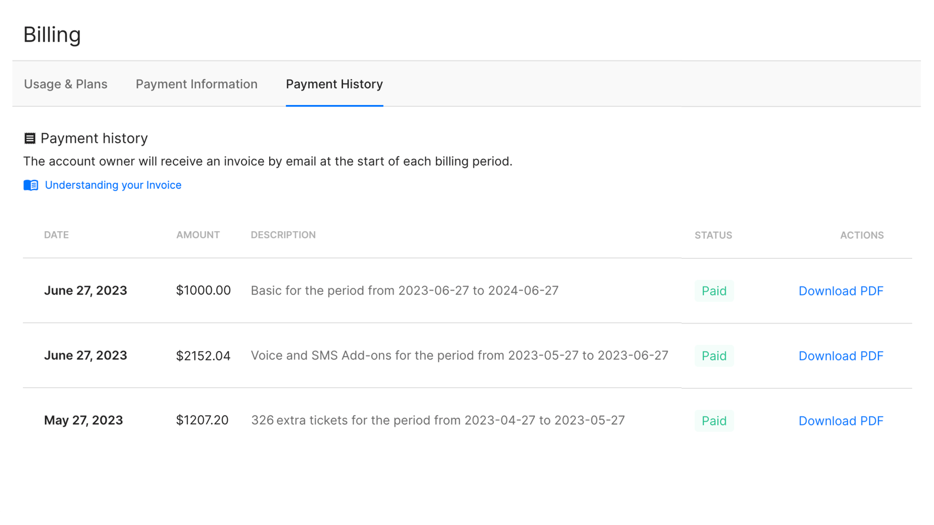The height and width of the screenshot is (525, 934).
Task: Click the June 27, 2023 date of first row
Action: 86,291
